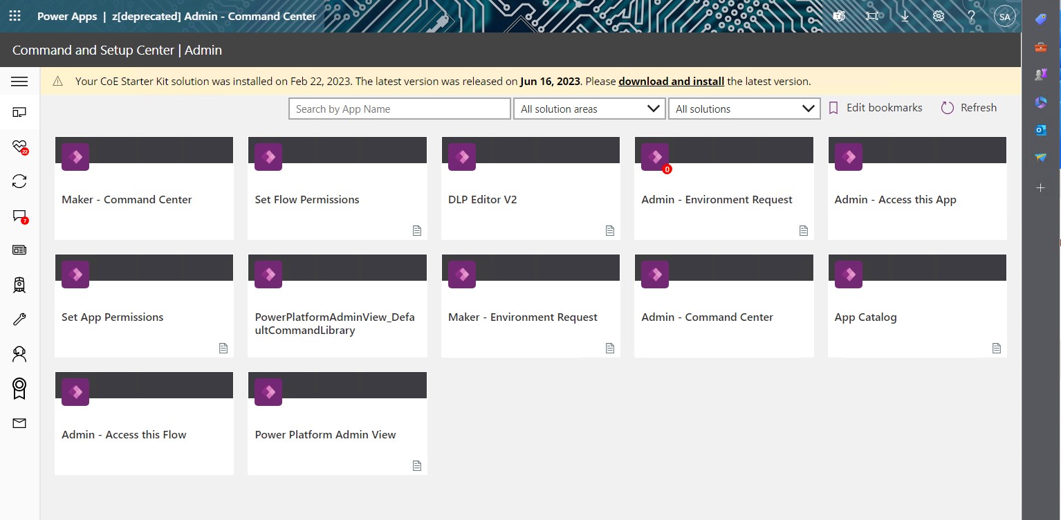Click the Search by App Name field
Image resolution: width=1061 pixels, height=520 pixels.
(x=399, y=108)
